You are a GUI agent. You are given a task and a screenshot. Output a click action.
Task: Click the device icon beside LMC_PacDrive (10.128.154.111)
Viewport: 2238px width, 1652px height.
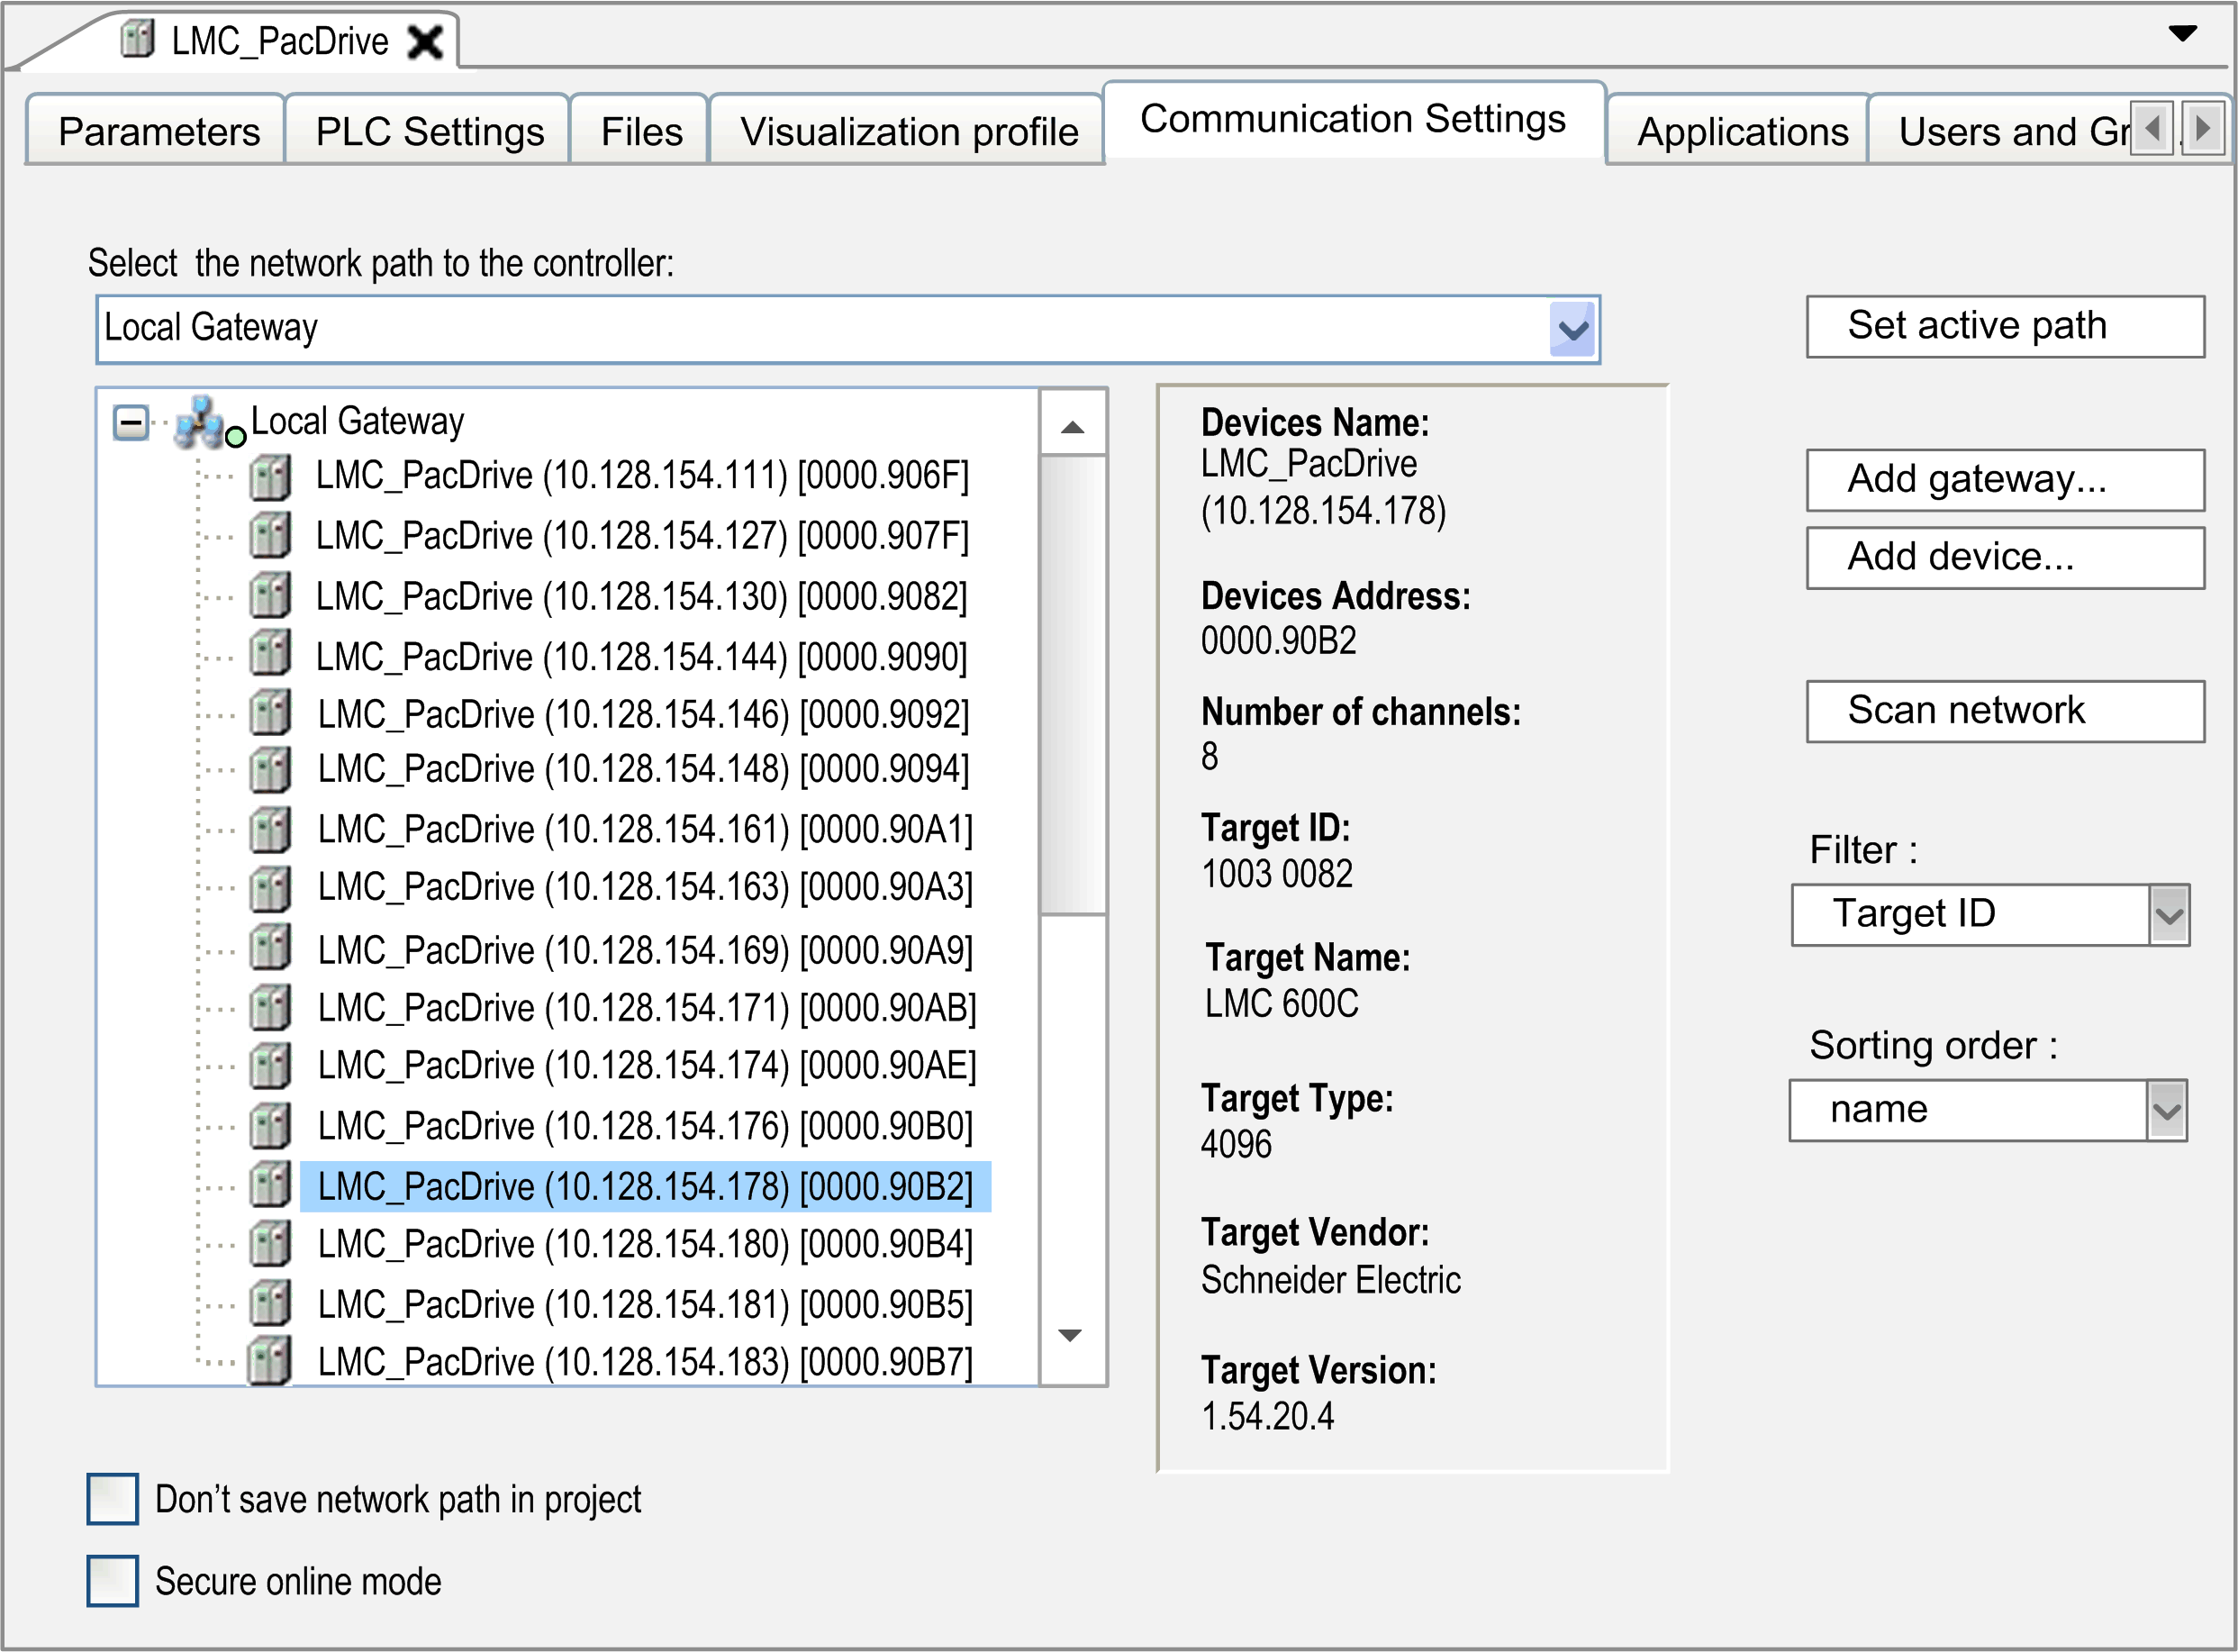269,476
